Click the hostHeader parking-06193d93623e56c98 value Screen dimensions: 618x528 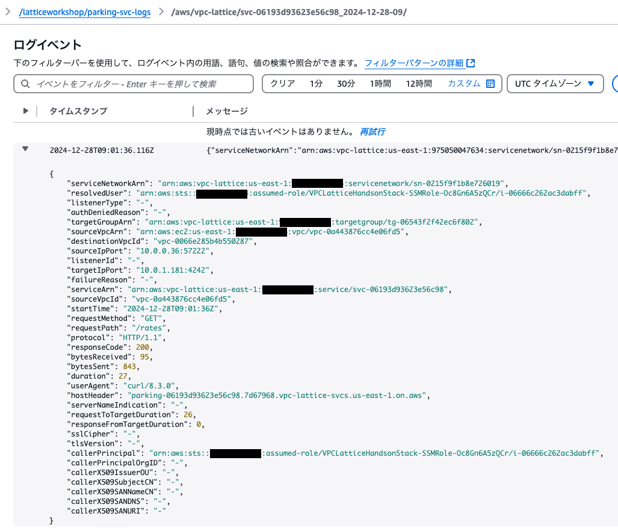[x=277, y=396]
